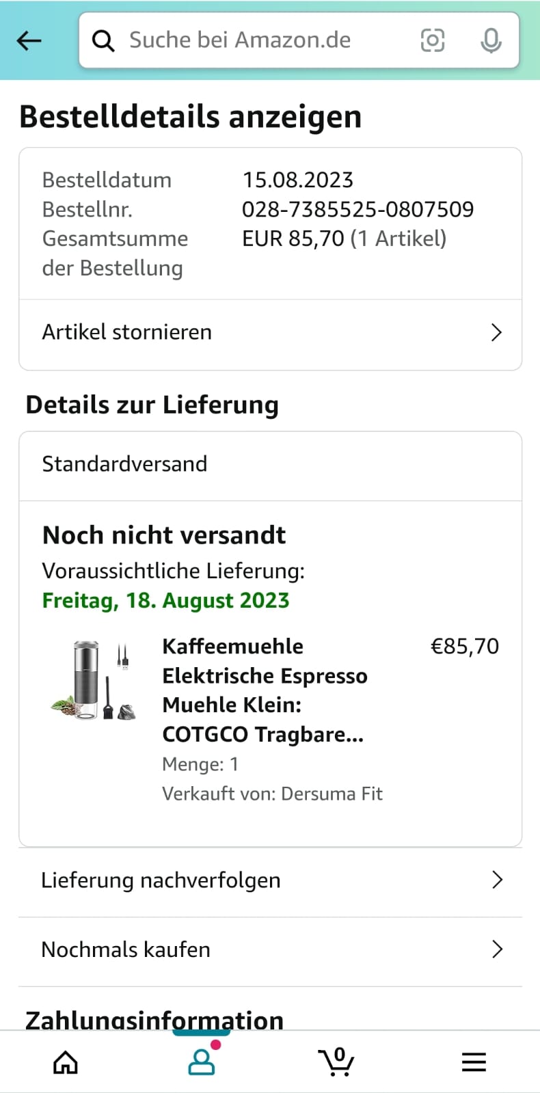Expand the Artikel stornieren chevron
540x1093 pixels.
pos(497,333)
